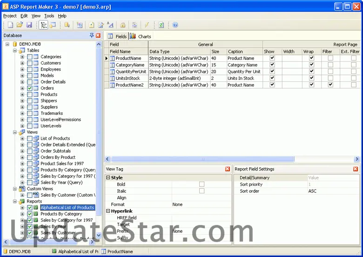The width and height of the screenshot is (363, 257).
Task: Collapse the Tables tree node
Action: coord(15,50)
